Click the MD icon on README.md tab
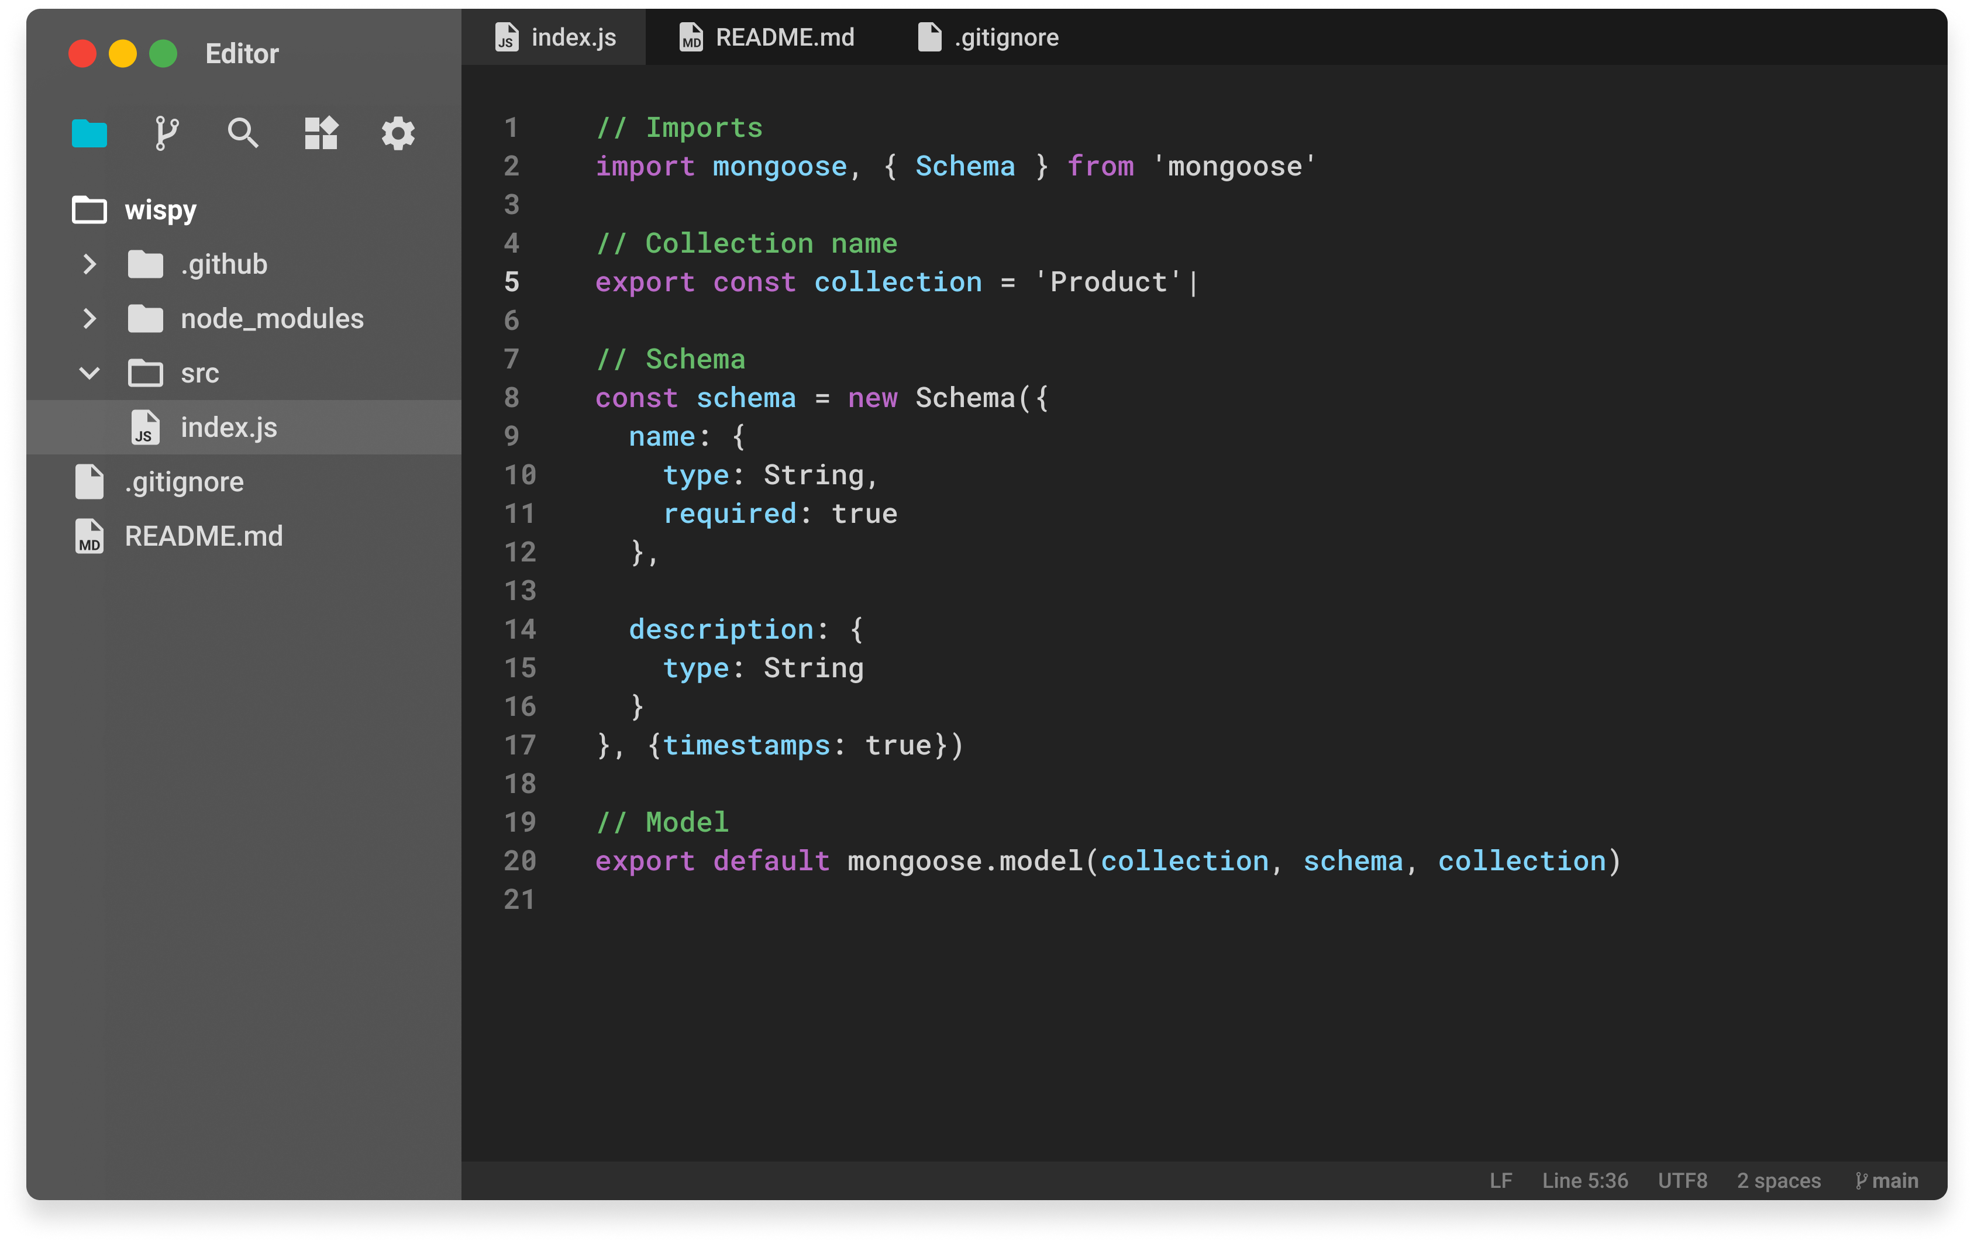1974x1244 pixels. click(691, 37)
